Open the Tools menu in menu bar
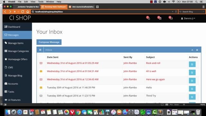 click(x=41, y=2)
